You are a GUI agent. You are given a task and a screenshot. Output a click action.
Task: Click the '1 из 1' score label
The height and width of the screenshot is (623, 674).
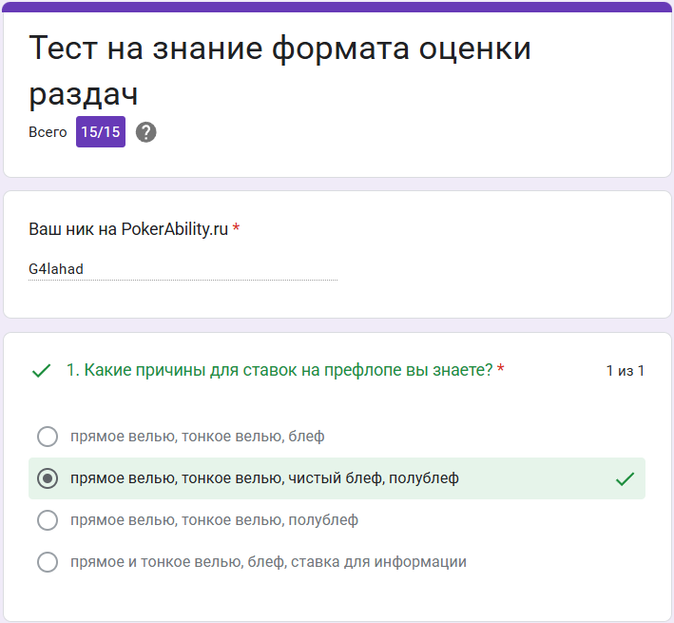(x=625, y=371)
